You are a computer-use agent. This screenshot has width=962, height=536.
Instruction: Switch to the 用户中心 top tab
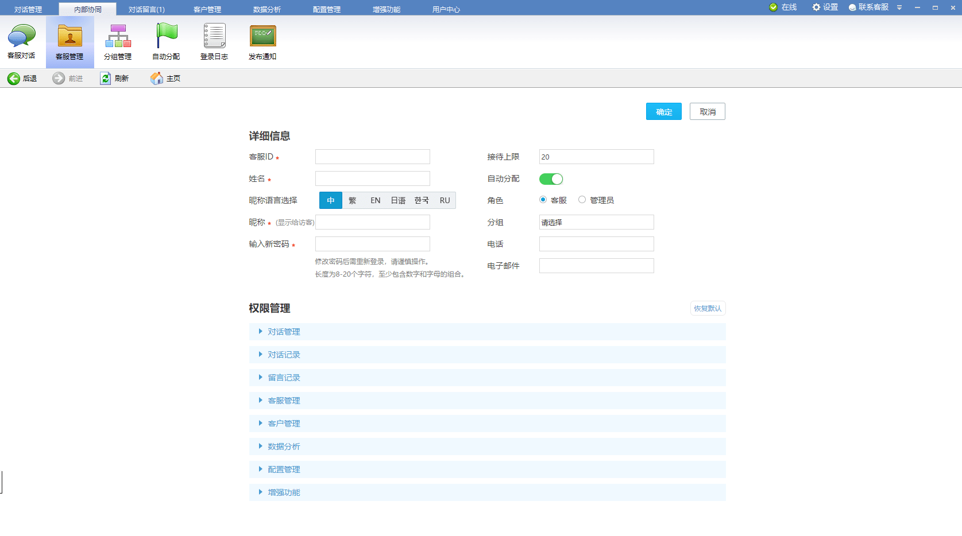click(446, 9)
